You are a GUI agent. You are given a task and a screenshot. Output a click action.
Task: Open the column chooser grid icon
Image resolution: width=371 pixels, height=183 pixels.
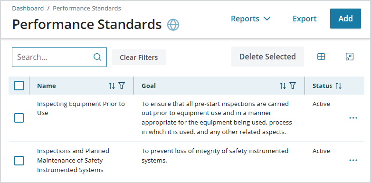point(321,57)
